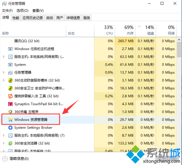
Task: Switch to the 性能 tab
Action: [x=16, y=18]
